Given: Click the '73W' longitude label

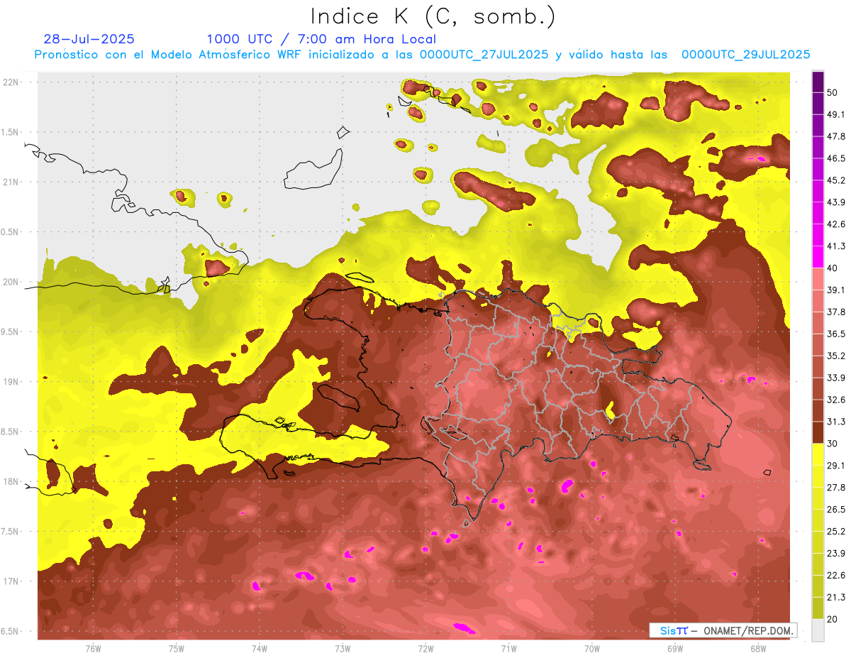Looking at the screenshot, I should (343, 648).
